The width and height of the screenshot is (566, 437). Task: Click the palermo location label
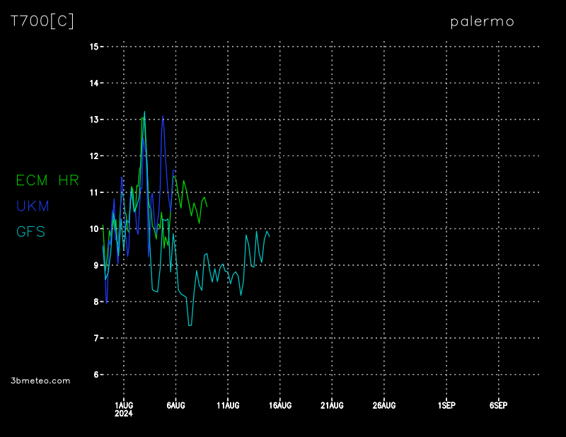pyautogui.click(x=482, y=21)
